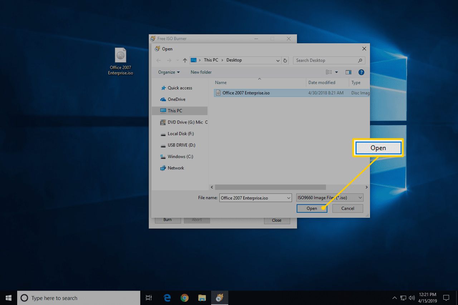The height and width of the screenshot is (305, 458).
Task: Toggle the preview pane icon
Action: pyautogui.click(x=349, y=72)
